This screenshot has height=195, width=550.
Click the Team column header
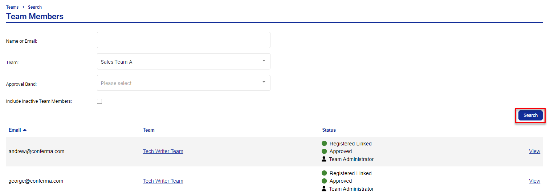148,130
